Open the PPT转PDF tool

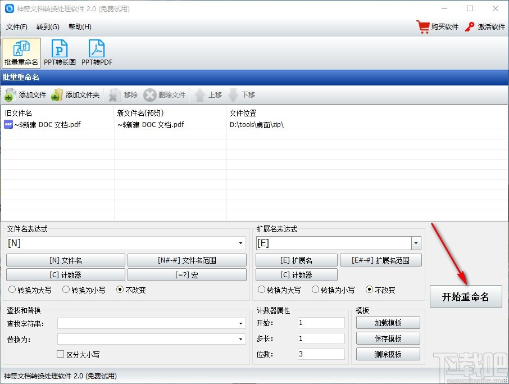pos(97,53)
